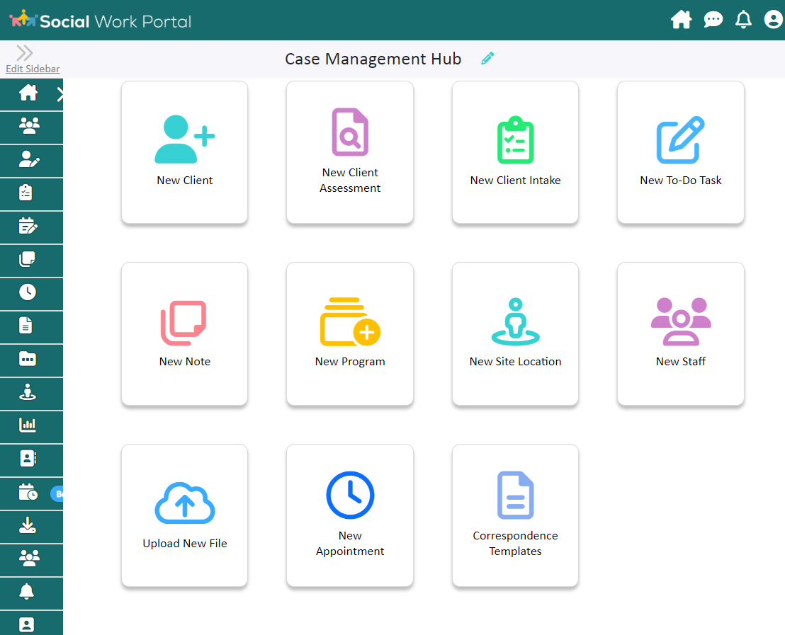Viewport: 785px width, 635px height.
Task: Click the folder icon in sidebar
Action: pyautogui.click(x=28, y=360)
